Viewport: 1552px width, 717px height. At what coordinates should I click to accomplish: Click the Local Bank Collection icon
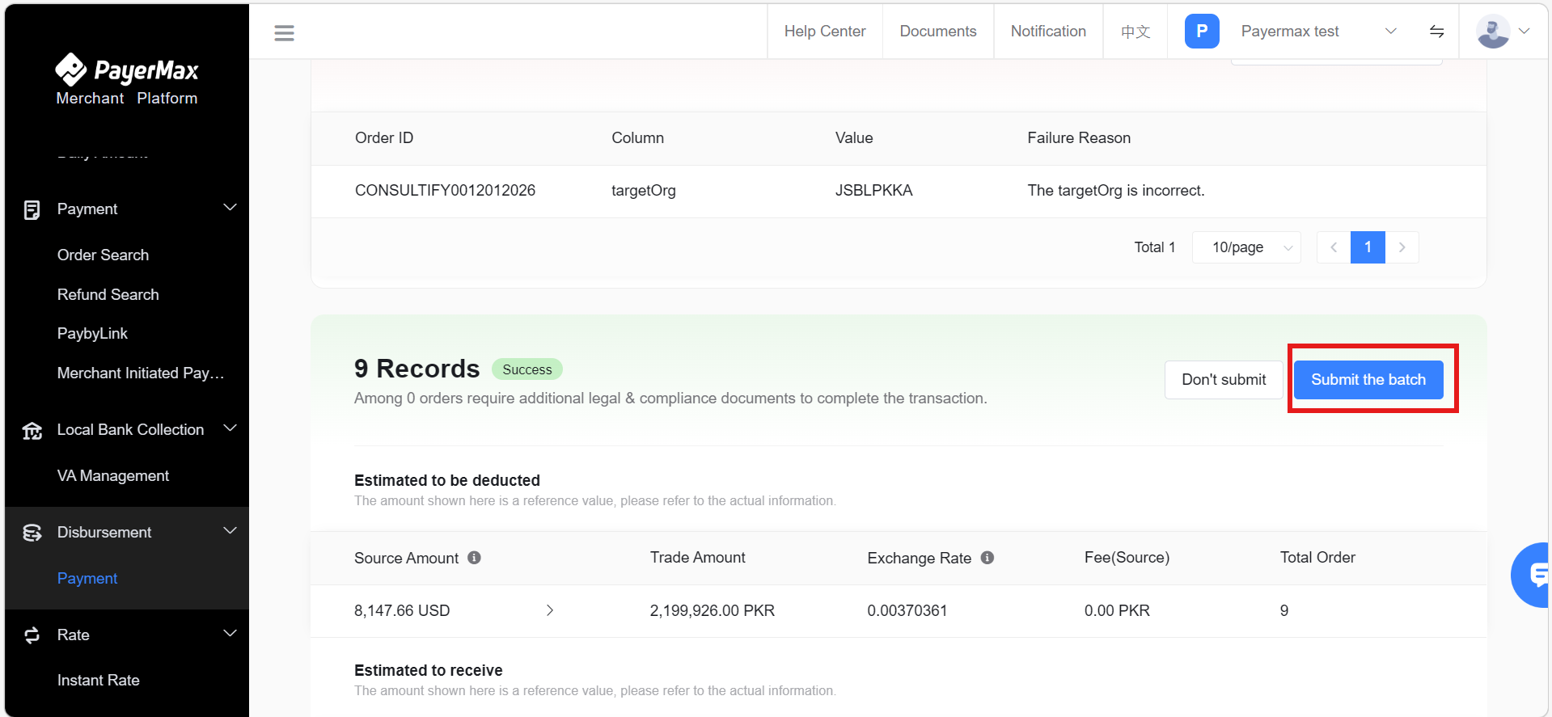click(x=32, y=430)
